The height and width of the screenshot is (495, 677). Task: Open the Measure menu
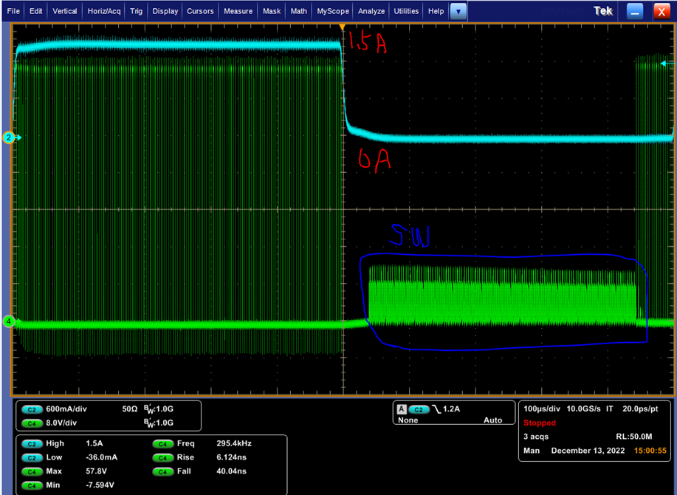pos(238,11)
